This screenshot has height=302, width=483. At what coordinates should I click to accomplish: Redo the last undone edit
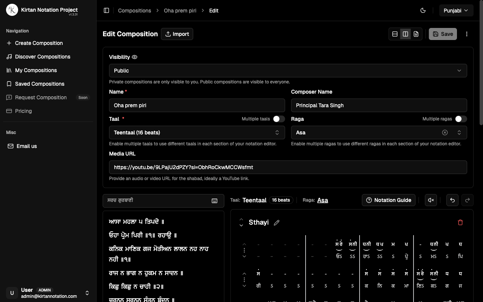point(467,200)
